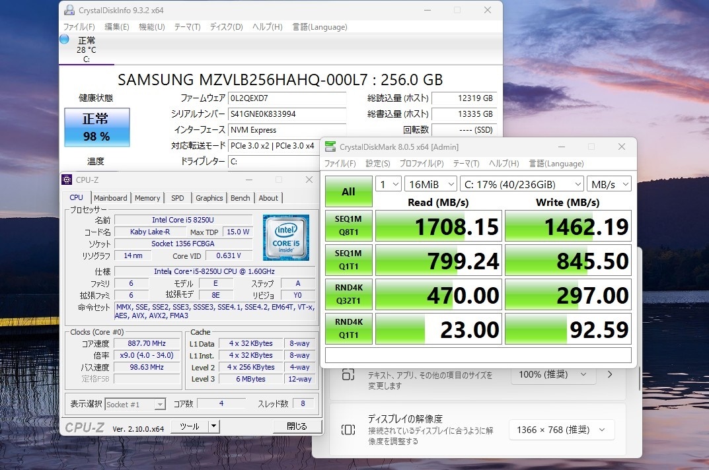
Task: Open 編集(E) menu in CrystalDiskInfo
Action: point(117,26)
